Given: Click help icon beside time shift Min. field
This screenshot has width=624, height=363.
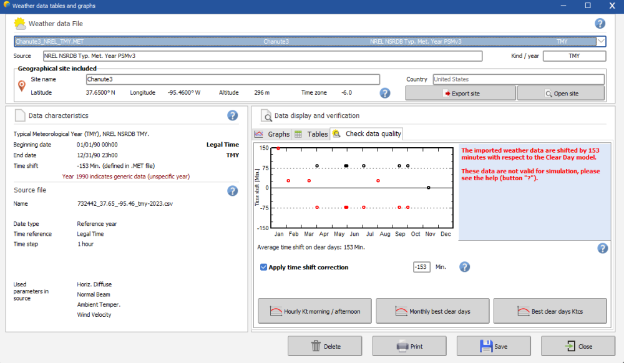Looking at the screenshot, I should pos(464,267).
